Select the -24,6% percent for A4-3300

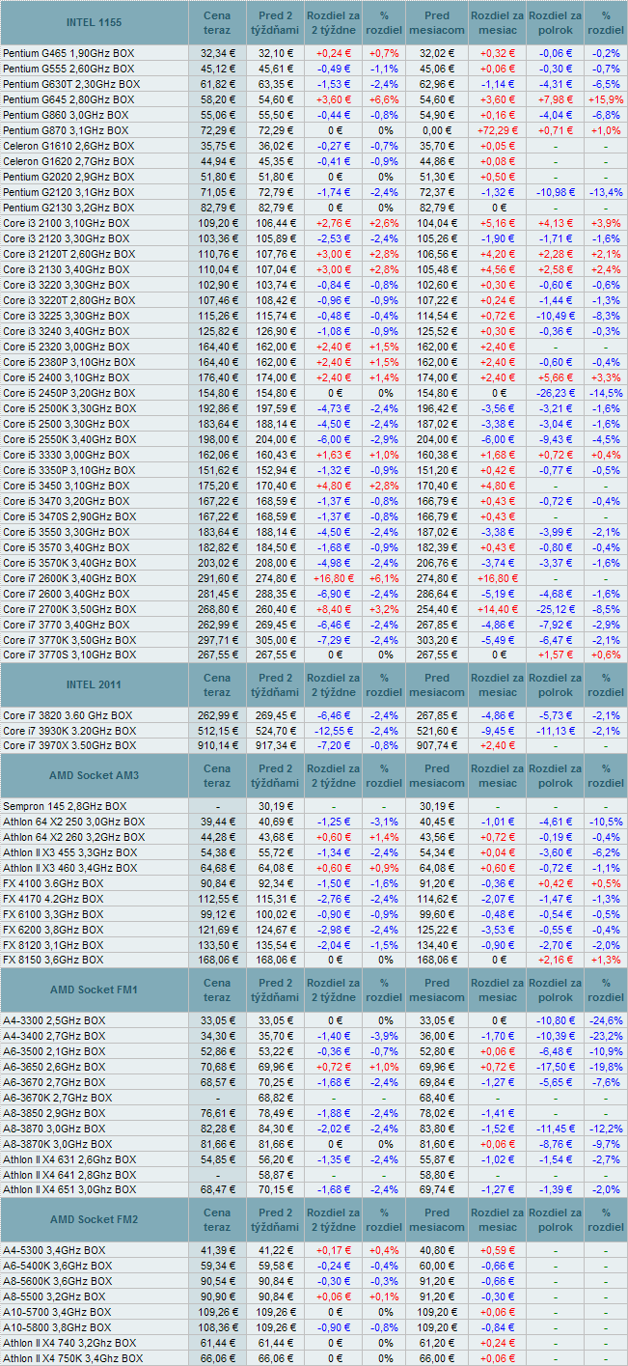pos(606,1019)
